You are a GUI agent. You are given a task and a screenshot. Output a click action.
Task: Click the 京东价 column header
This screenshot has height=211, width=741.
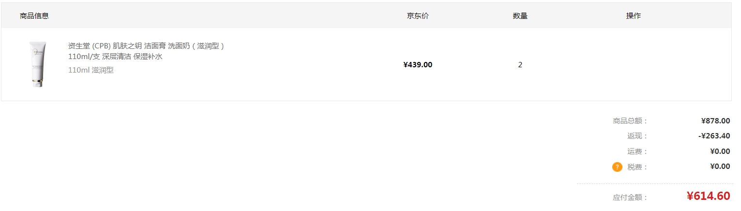(x=418, y=15)
